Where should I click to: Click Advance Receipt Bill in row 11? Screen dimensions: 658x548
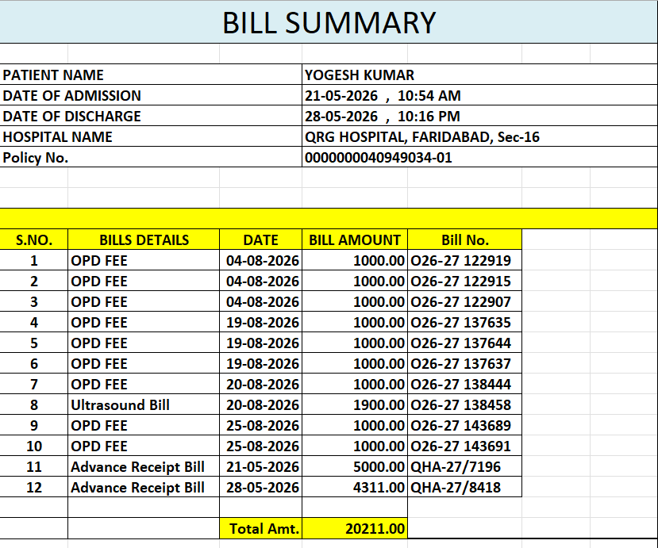144,466
